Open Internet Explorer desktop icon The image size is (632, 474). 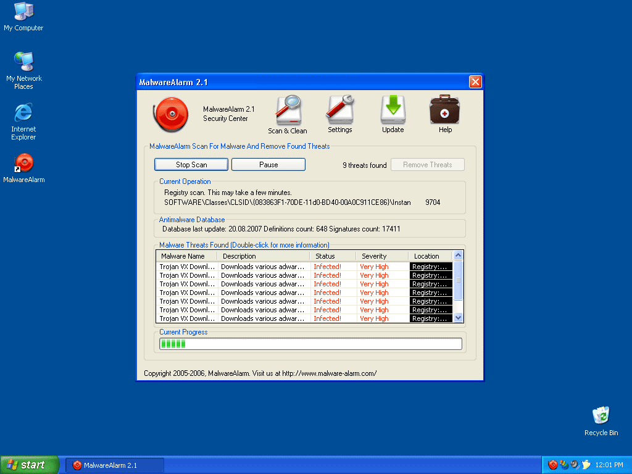click(23, 113)
